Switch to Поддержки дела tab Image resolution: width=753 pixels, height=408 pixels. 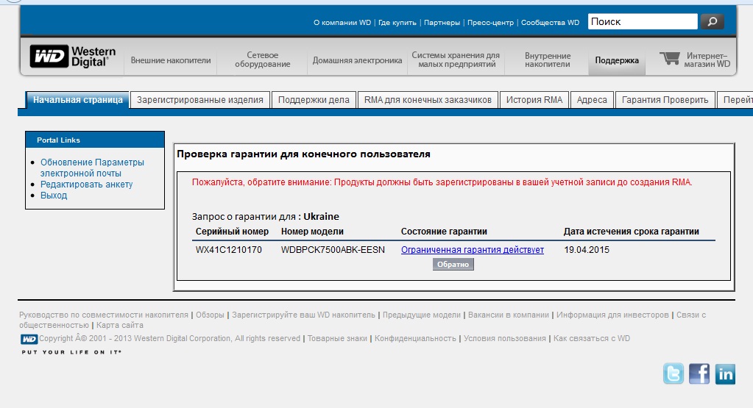(314, 100)
